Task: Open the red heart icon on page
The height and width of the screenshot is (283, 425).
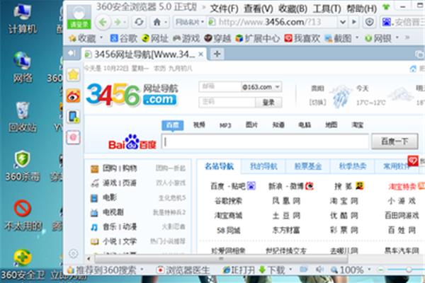Action: (x=413, y=161)
